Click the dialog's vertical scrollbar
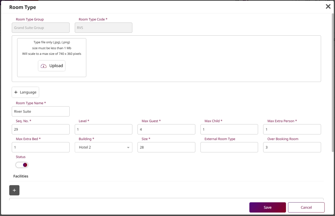The width and height of the screenshot is (335, 216). [x=333, y=82]
